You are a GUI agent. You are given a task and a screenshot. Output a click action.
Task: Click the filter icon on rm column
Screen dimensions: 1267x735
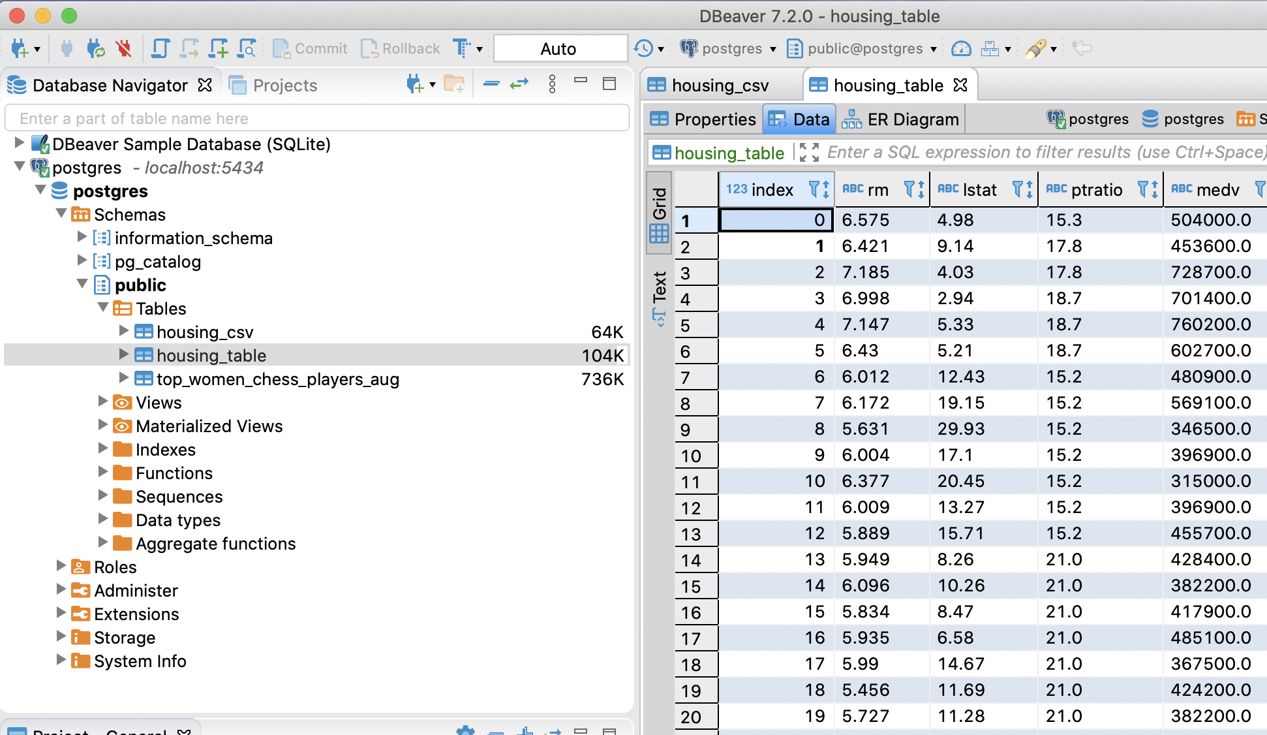click(909, 189)
